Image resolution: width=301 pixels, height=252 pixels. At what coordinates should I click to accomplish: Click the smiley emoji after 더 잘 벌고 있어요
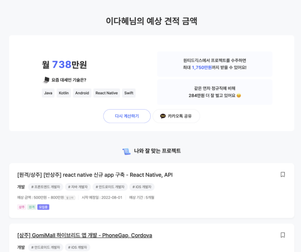click(239, 95)
